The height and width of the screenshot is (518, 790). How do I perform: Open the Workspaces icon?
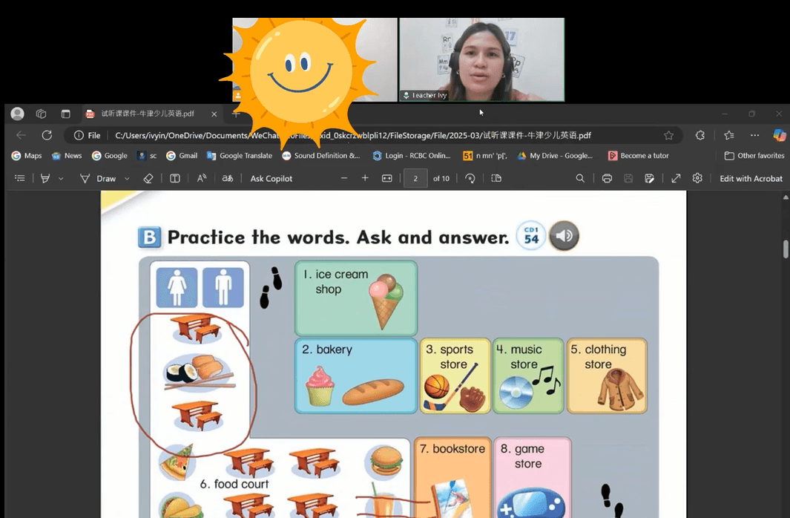pos(42,114)
